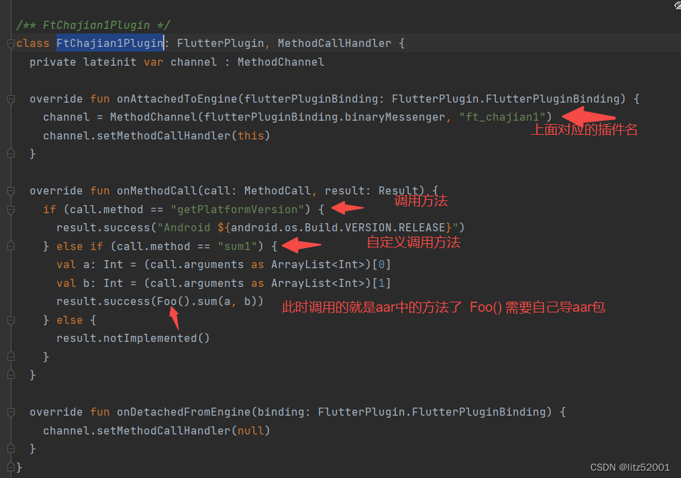The width and height of the screenshot is (681, 478).
Task: Click the Foo() method call
Action: point(172,301)
